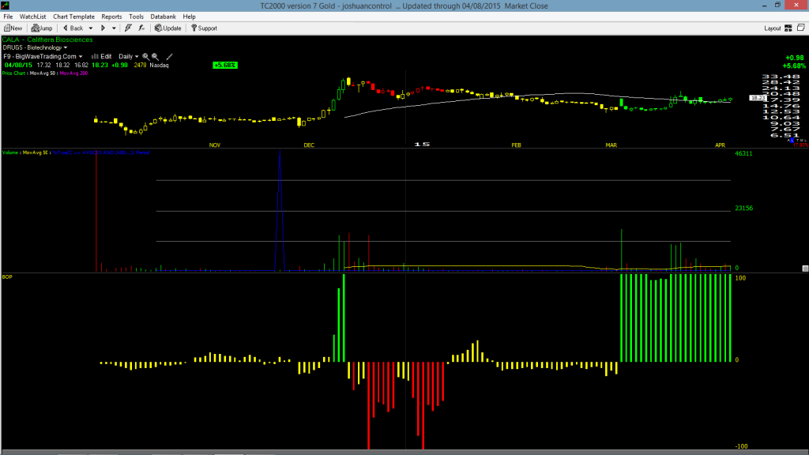The height and width of the screenshot is (455, 809).
Task: Click the first magnifier zoom icon
Action: pos(146,56)
